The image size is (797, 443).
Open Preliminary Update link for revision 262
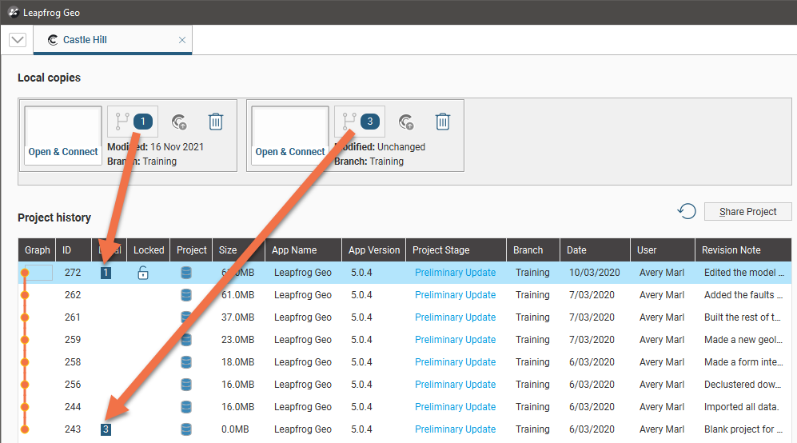[x=455, y=295]
